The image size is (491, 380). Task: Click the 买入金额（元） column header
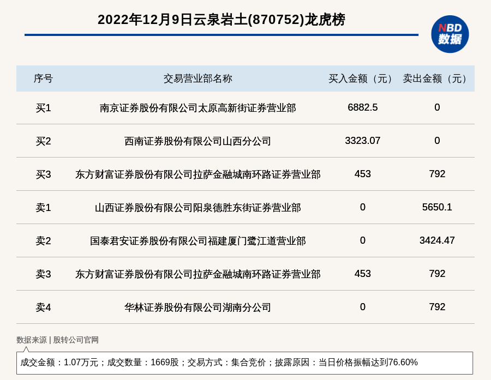click(363, 79)
